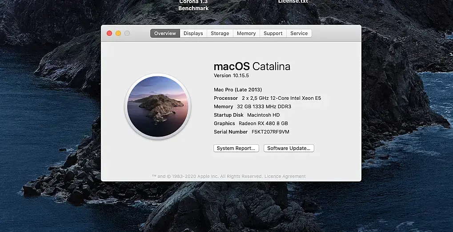Open the Storage tab
The width and height of the screenshot is (453, 232).
coord(220,33)
